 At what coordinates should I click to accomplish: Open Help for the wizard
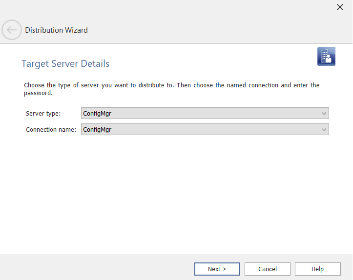pos(317,269)
